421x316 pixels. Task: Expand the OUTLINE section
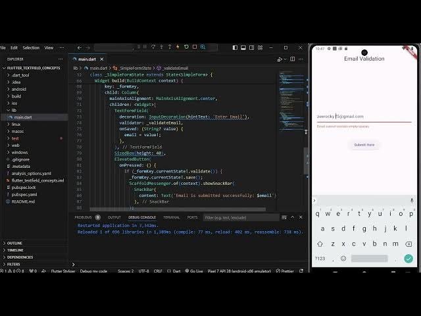pos(14,243)
